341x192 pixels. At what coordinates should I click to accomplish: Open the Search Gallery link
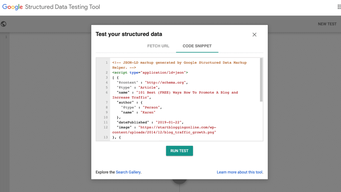[x=128, y=172]
